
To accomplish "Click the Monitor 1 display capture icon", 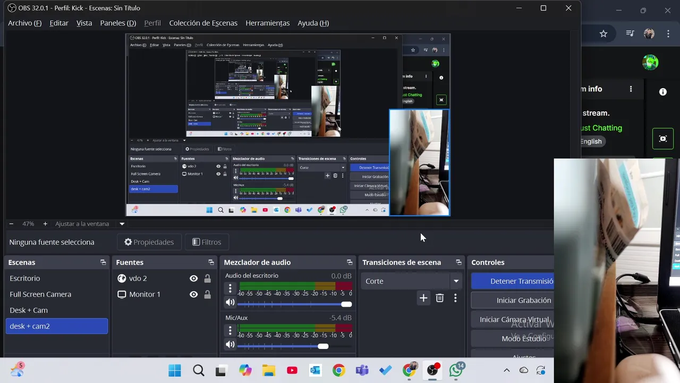I will tap(122, 294).
